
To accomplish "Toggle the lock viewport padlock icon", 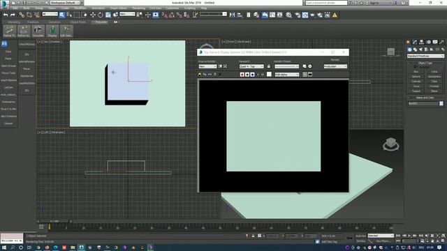I will point(268,66).
